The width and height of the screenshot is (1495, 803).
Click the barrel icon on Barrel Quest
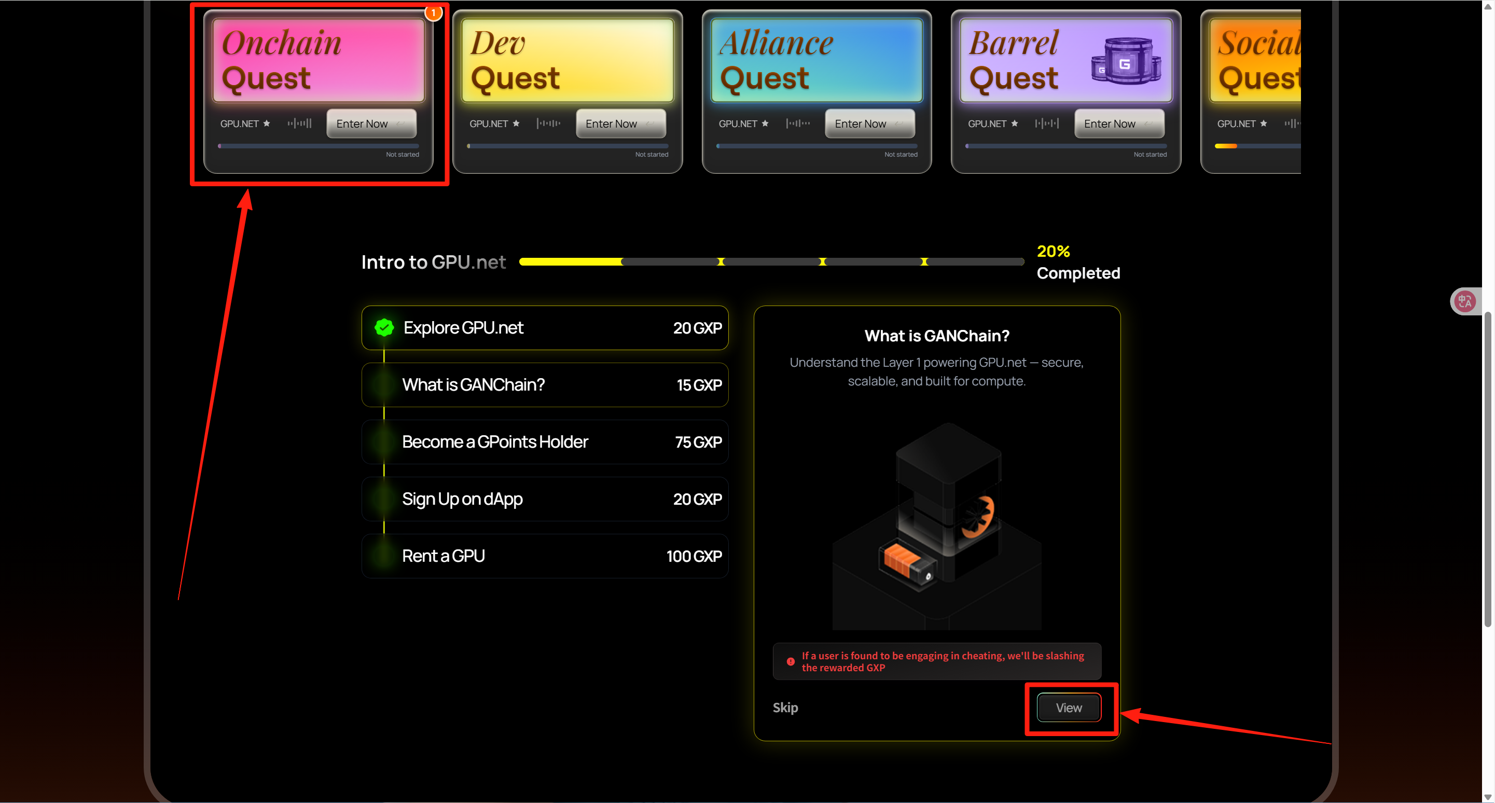[x=1126, y=61]
